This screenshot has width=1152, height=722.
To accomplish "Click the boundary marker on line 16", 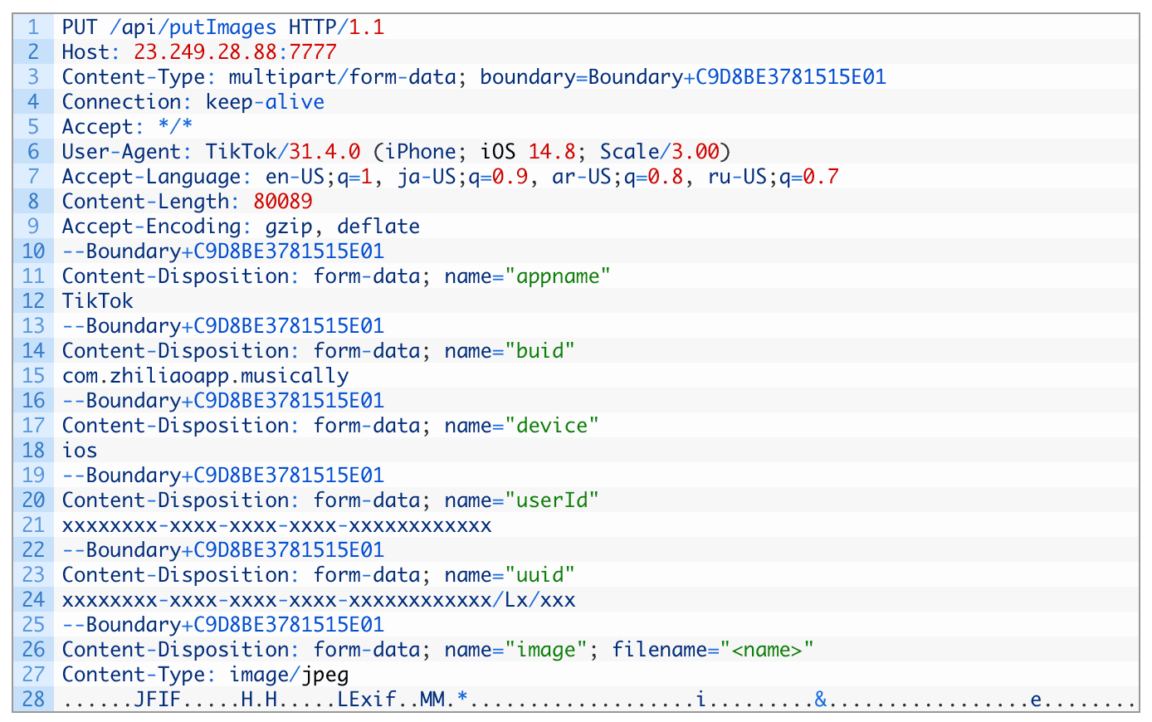I will [x=223, y=401].
